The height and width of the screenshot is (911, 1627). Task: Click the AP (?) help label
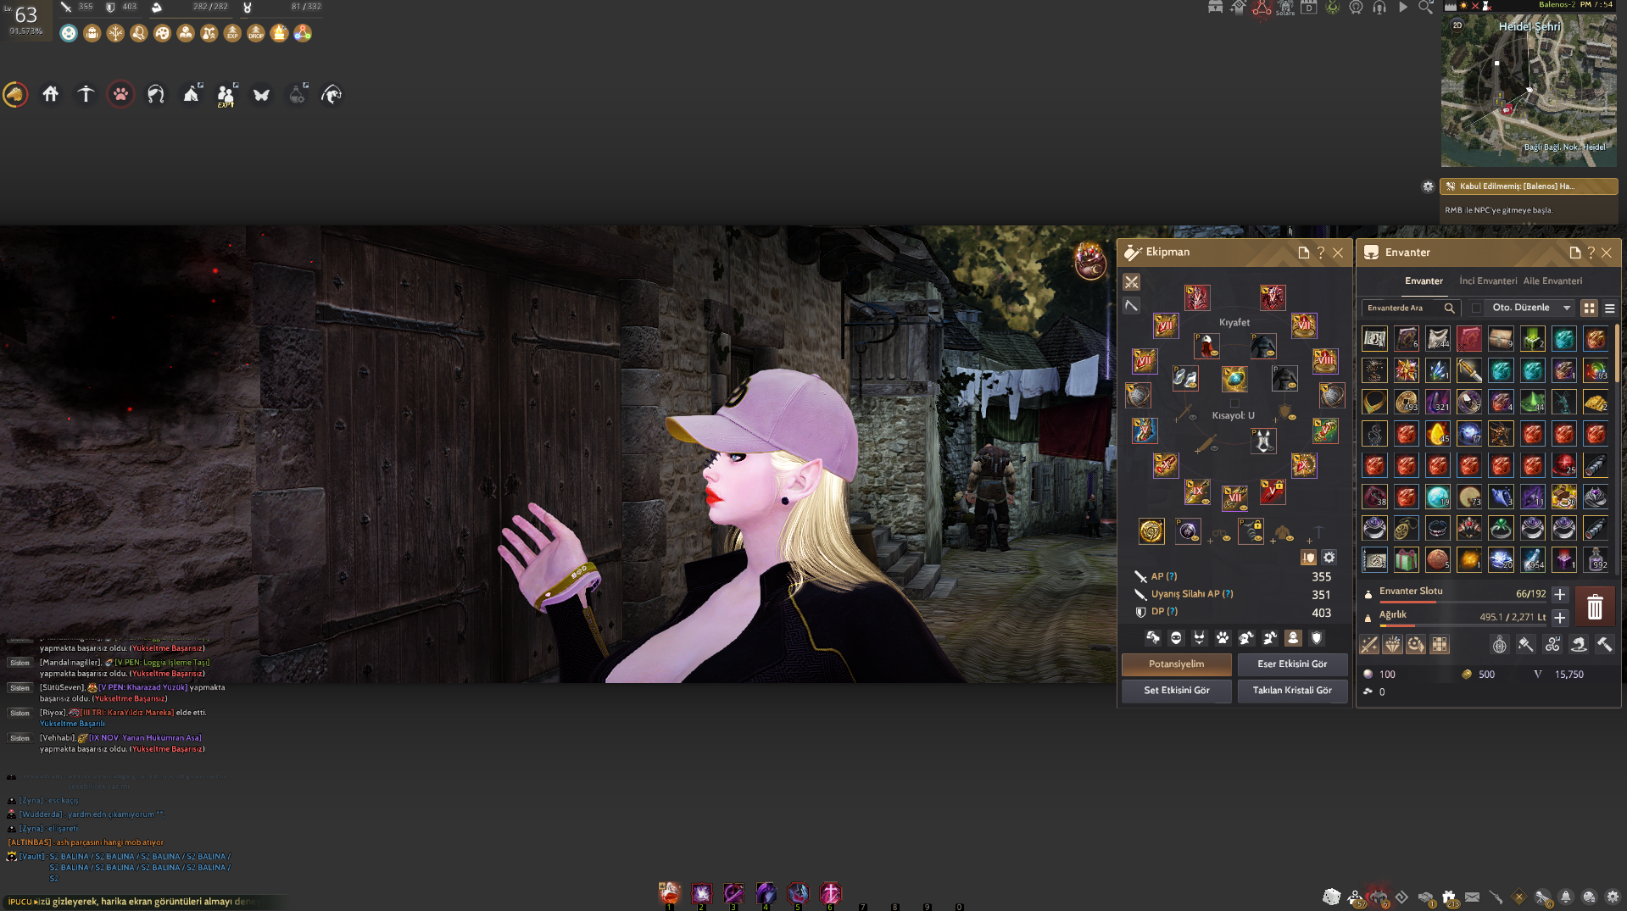coord(1163,576)
